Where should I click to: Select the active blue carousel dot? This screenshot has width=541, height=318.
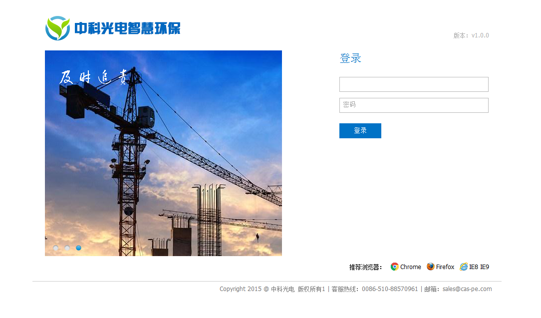tap(78, 248)
